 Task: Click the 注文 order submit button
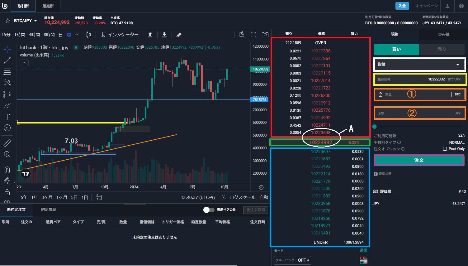(x=419, y=160)
